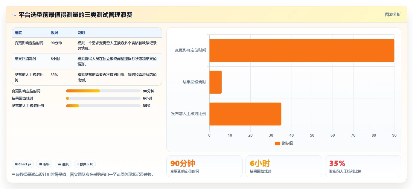Click the progress label 变更影响定位时间
The image size is (413, 189).
tap(26, 91)
